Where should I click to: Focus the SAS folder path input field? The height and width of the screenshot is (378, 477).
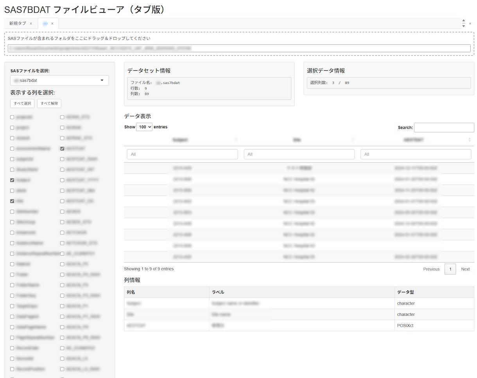point(239,48)
